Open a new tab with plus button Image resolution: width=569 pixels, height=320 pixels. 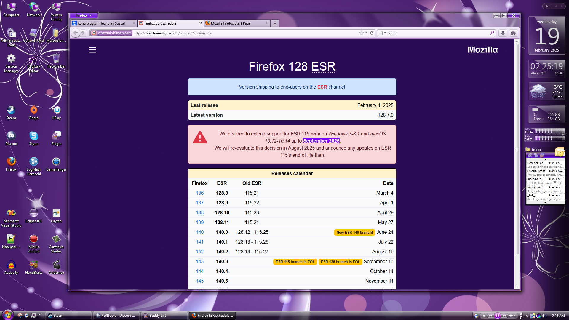coord(275,23)
